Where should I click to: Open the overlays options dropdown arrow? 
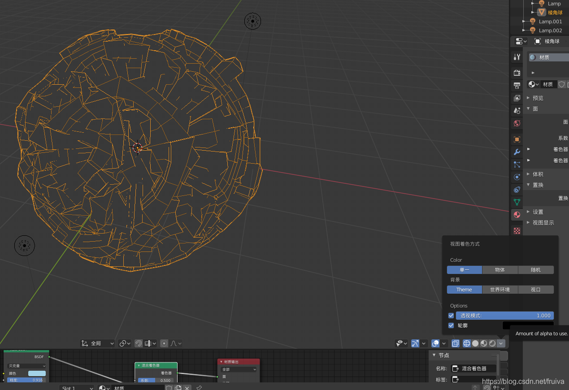point(444,343)
